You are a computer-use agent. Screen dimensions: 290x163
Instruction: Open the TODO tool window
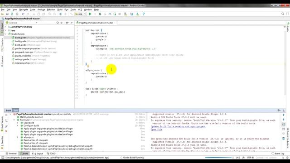51,153
